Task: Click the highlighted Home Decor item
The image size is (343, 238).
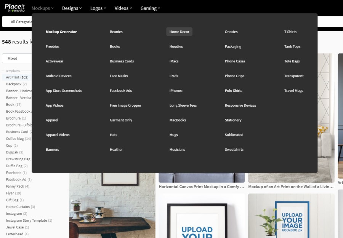Action: 180,32
